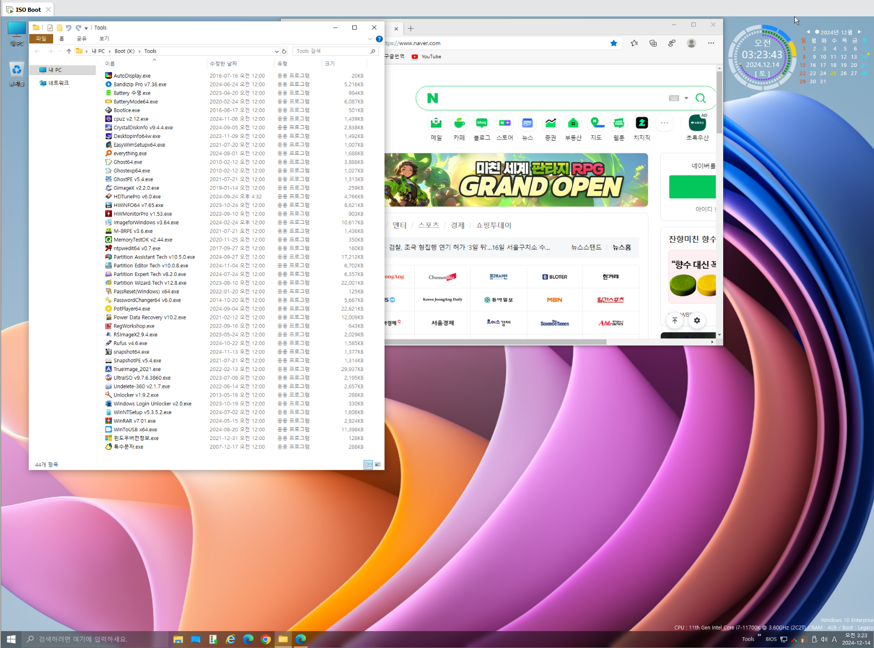This screenshot has height=648, width=874.
Task: Show hidden taskbar toolbar items chevron
Action: click(x=759, y=635)
